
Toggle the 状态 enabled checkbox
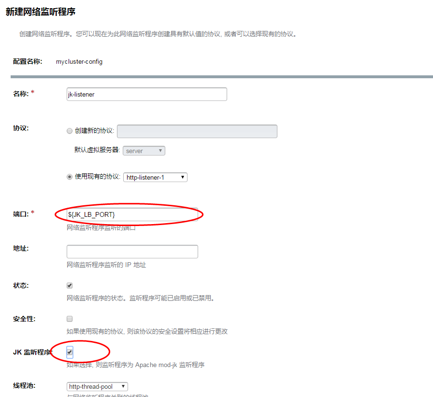(70, 285)
